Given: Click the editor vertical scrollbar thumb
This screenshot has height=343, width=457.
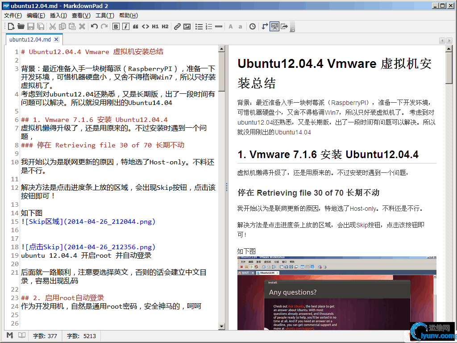Looking at the screenshot, I should coord(221,72).
